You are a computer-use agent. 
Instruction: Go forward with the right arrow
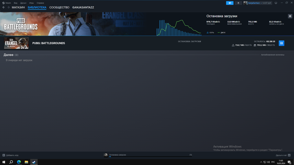click(x=8, y=7)
